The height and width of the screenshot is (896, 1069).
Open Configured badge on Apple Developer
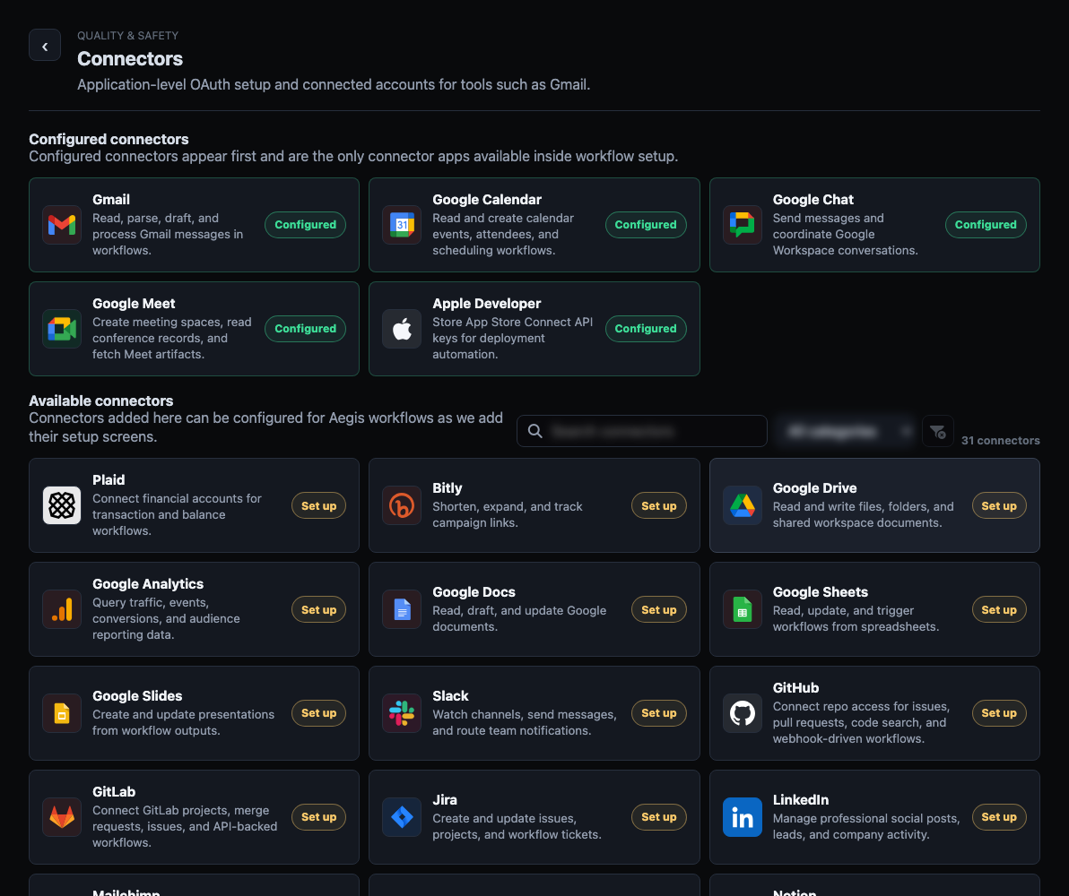pyautogui.click(x=646, y=329)
